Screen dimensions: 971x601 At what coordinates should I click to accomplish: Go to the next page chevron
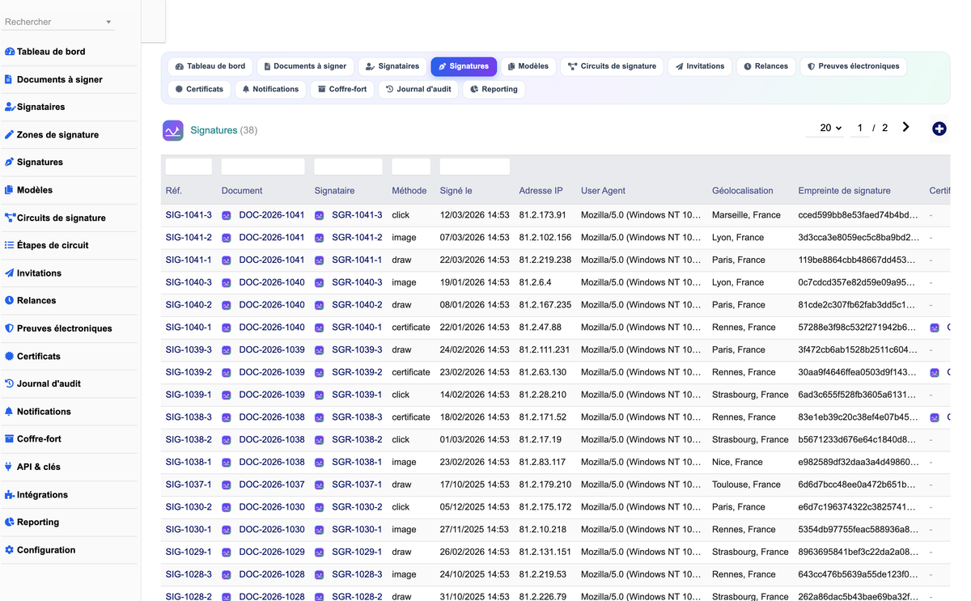tap(905, 127)
